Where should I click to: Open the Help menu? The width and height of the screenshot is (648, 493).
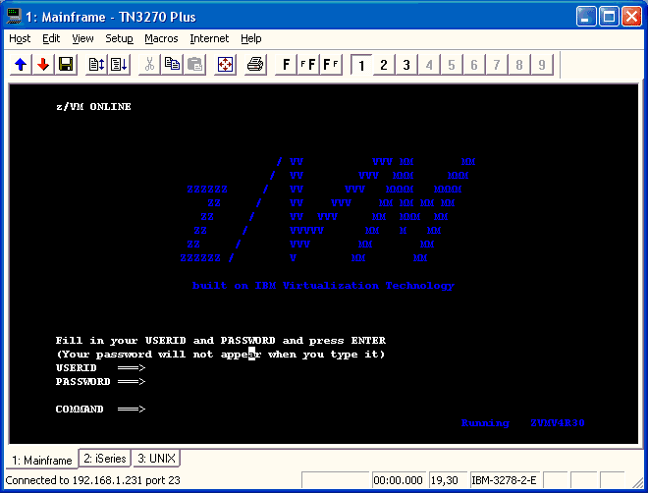[x=251, y=38]
